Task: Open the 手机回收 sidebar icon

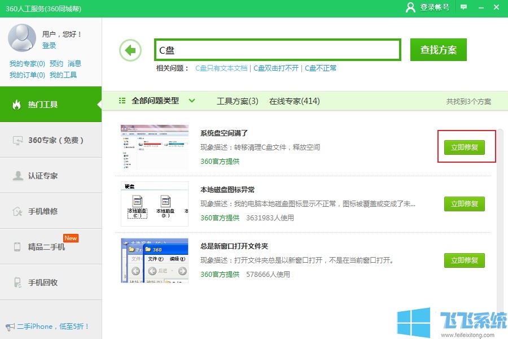Action: coord(17,282)
